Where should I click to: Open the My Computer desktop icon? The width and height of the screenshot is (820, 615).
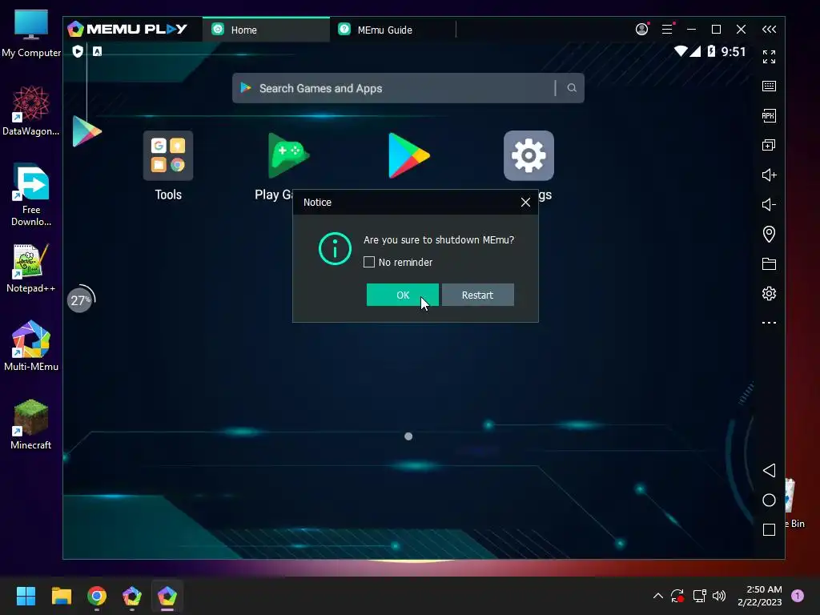click(x=31, y=33)
